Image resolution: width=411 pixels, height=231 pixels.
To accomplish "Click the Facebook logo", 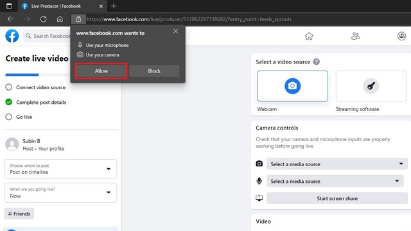I will click(12, 36).
